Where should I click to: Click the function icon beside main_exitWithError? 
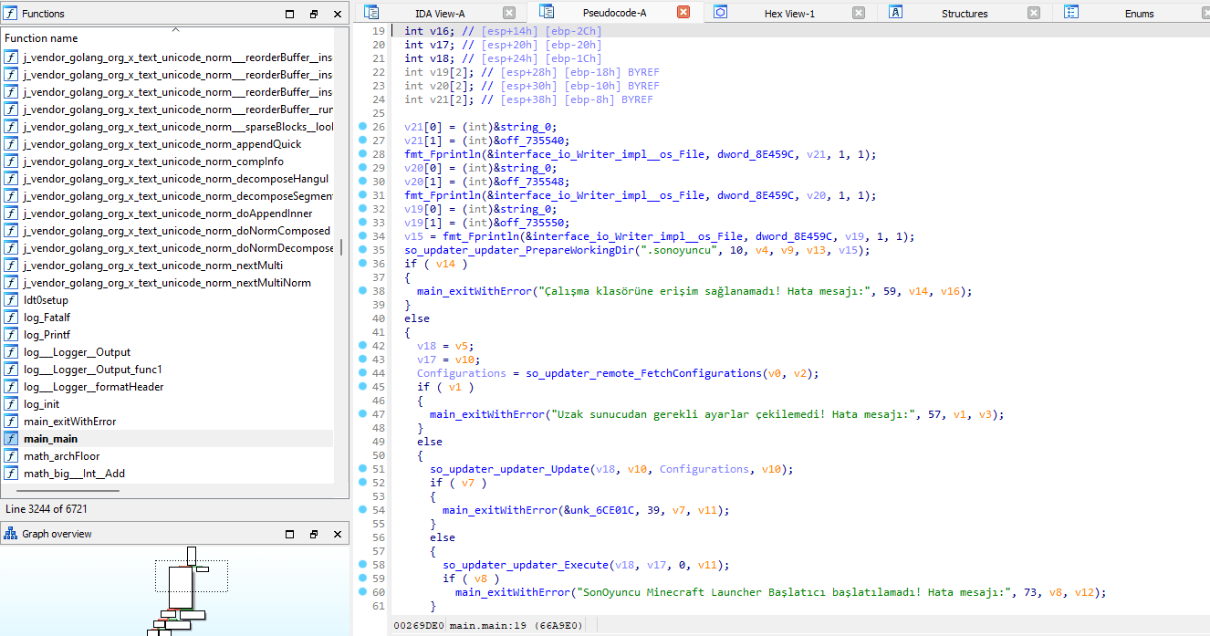tap(11, 422)
